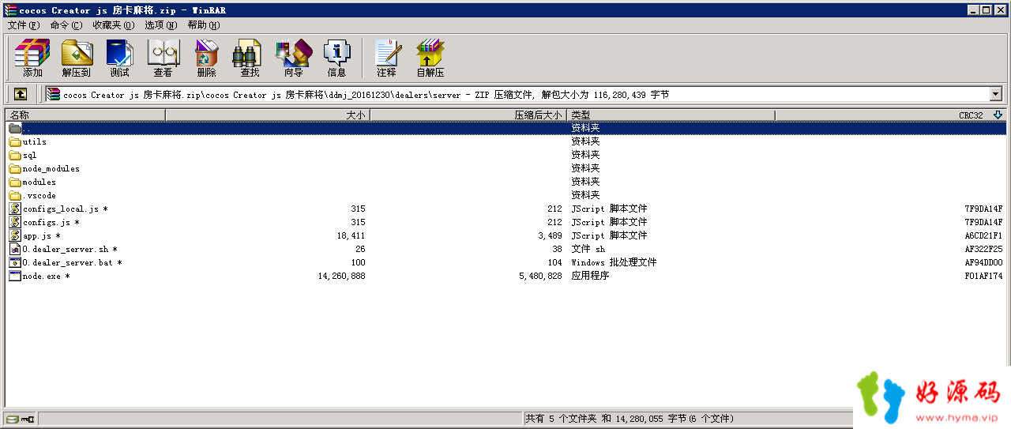Click the 0.dealer_server.bat file icon
Screen dimensions: 1011x429
click(15, 262)
